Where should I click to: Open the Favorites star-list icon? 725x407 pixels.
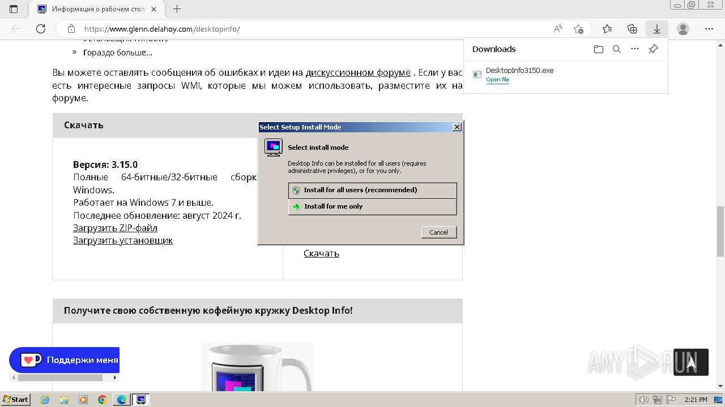click(607, 29)
